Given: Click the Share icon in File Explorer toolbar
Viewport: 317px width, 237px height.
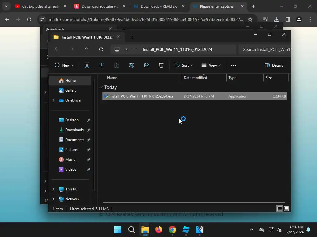Looking at the screenshot, I should click(146, 65).
